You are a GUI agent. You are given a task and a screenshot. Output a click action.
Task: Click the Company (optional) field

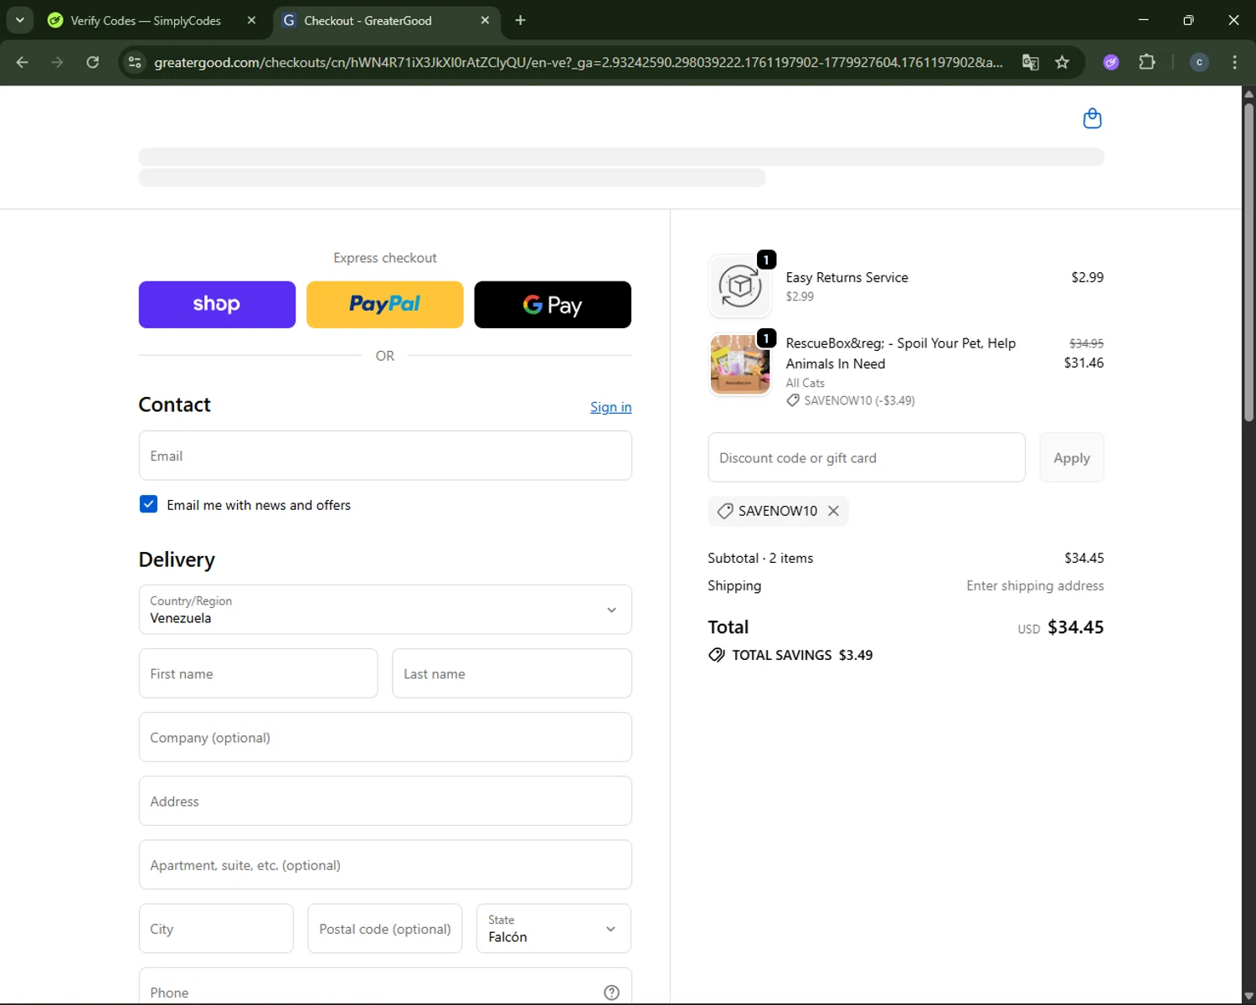[x=385, y=737]
